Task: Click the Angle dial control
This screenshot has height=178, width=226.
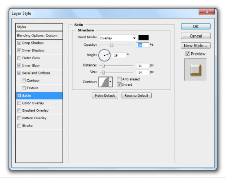Action: pos(104,55)
